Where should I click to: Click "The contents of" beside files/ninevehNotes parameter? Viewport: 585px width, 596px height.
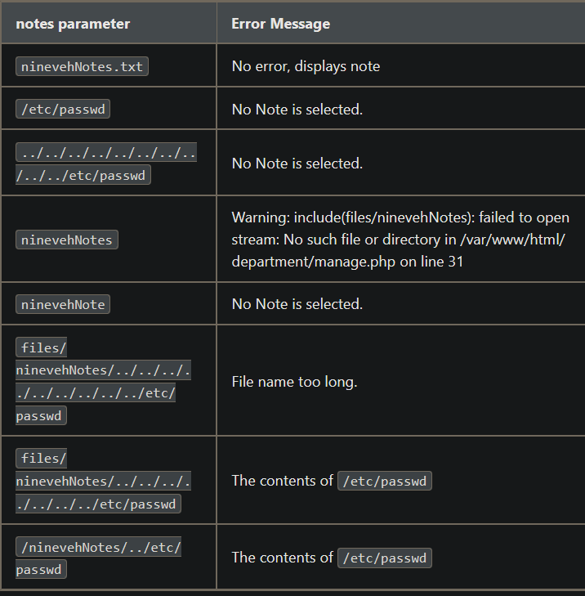(282, 481)
